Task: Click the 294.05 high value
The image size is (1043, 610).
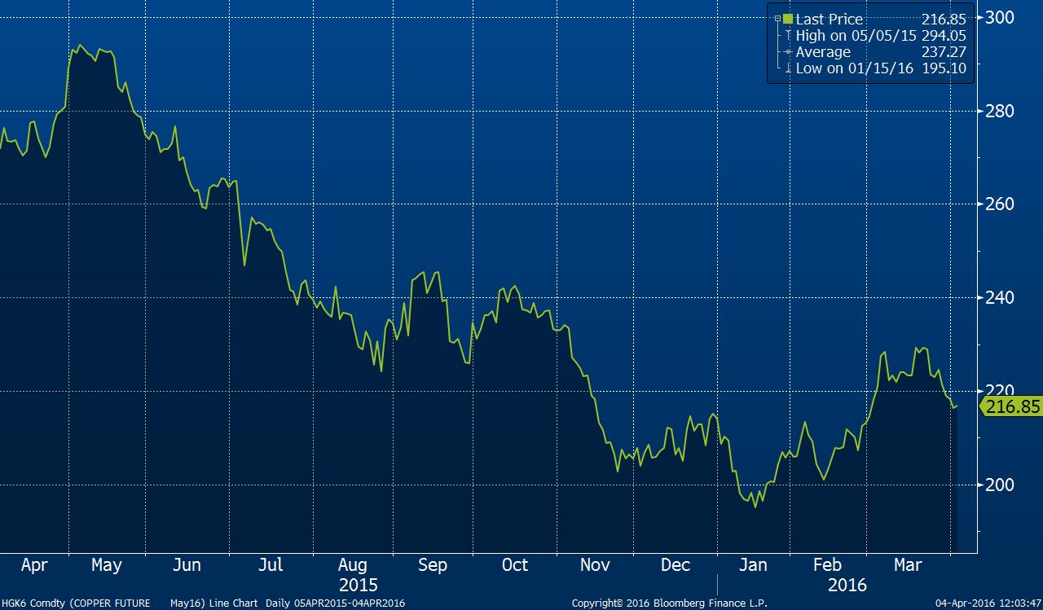Action: pos(942,36)
